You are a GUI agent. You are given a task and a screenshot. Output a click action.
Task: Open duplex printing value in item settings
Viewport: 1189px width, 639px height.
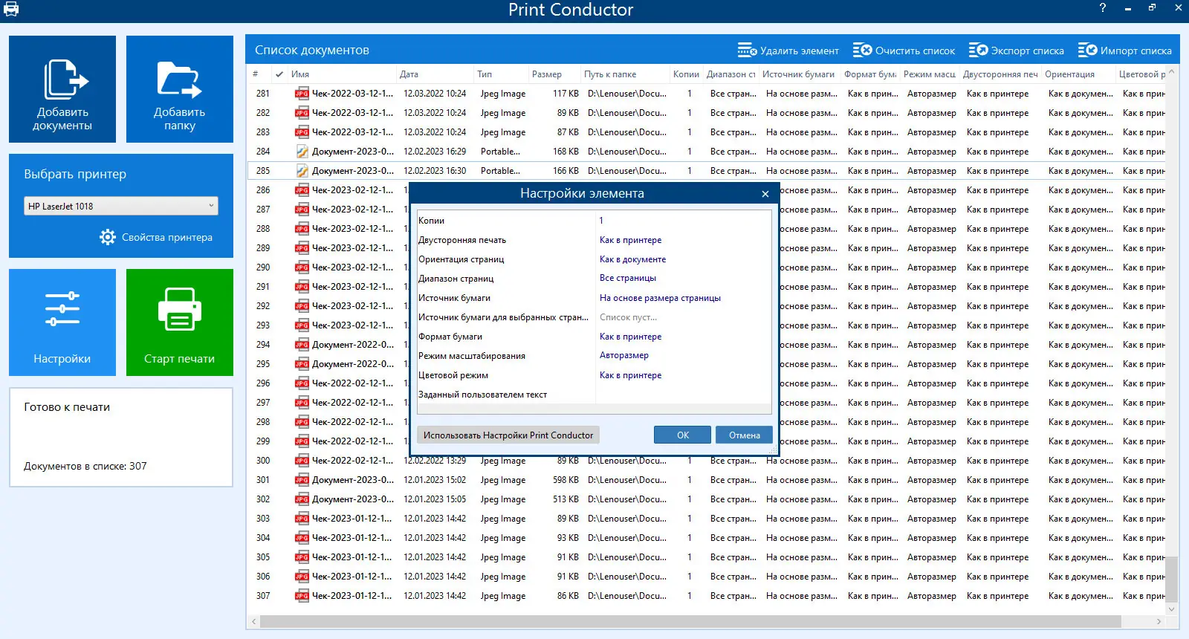[630, 240]
